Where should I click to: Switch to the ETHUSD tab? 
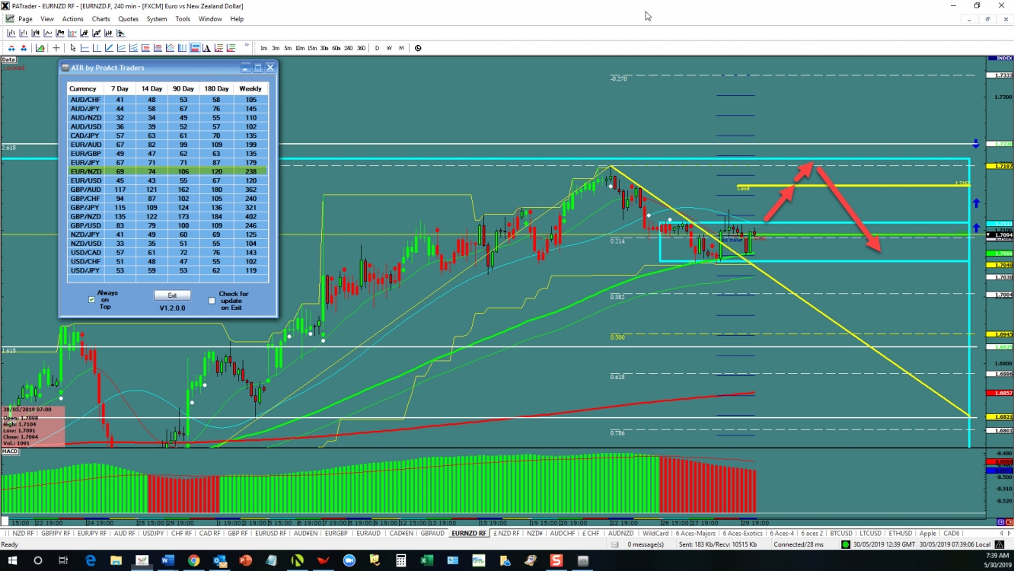tap(901, 533)
